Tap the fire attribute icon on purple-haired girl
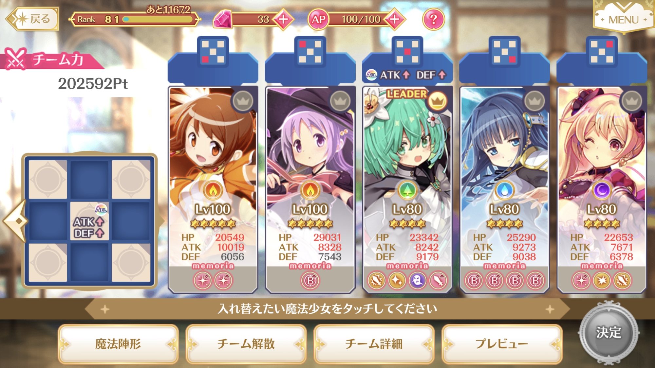The width and height of the screenshot is (655, 368). tap(310, 190)
